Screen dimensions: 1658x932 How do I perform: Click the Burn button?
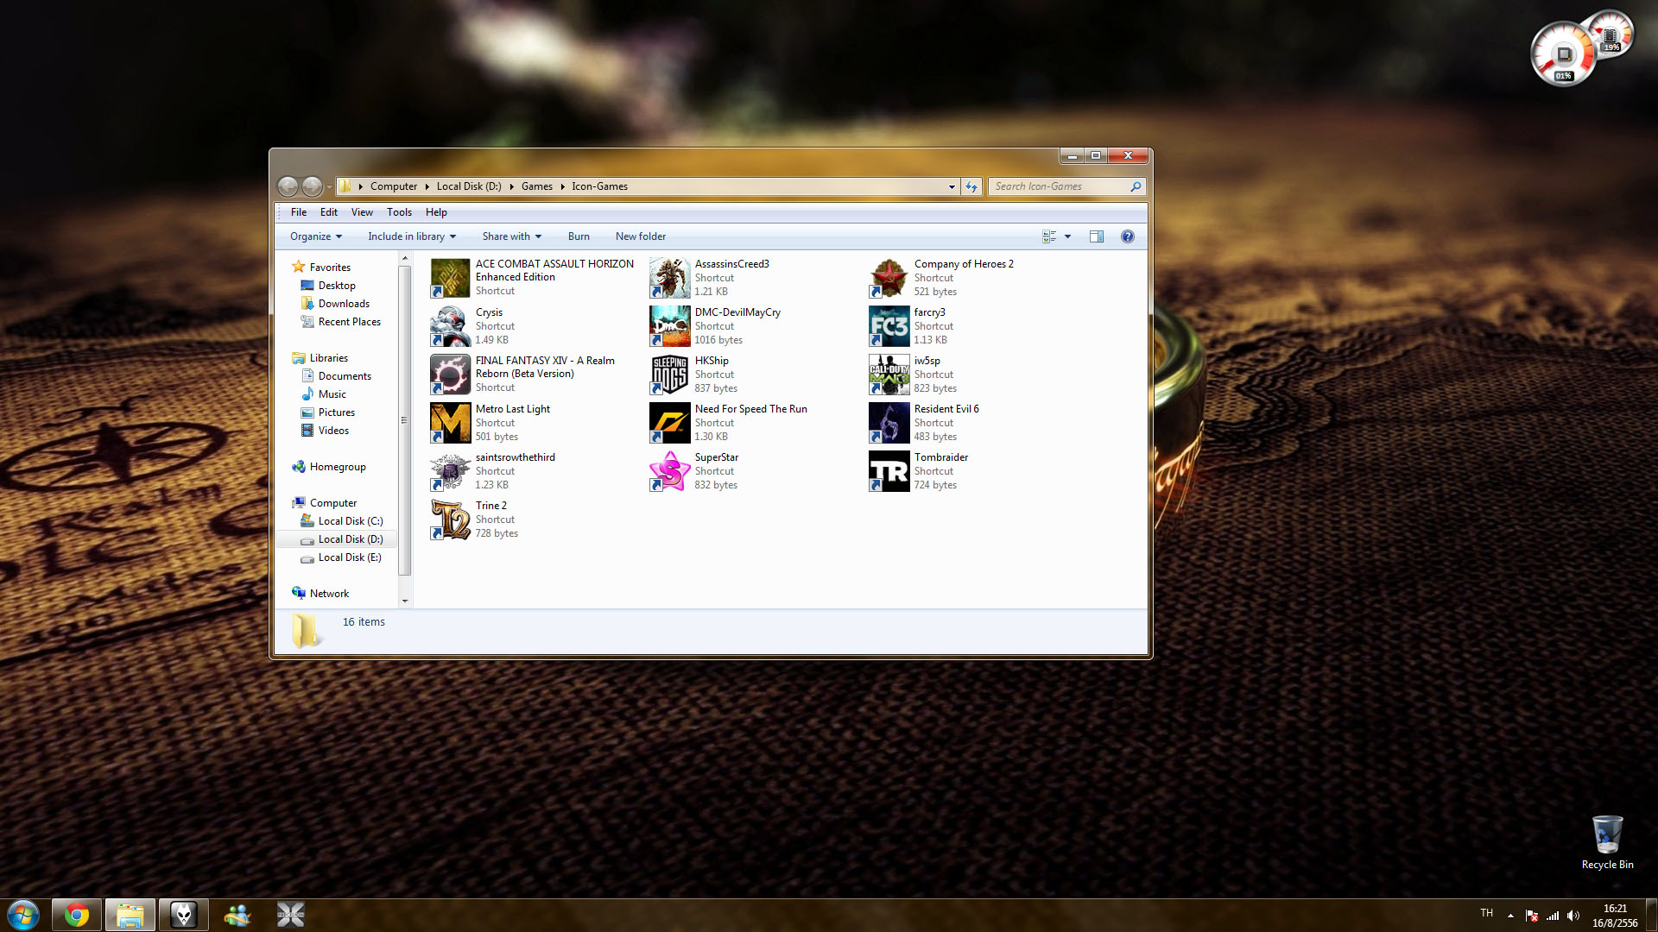click(x=579, y=236)
